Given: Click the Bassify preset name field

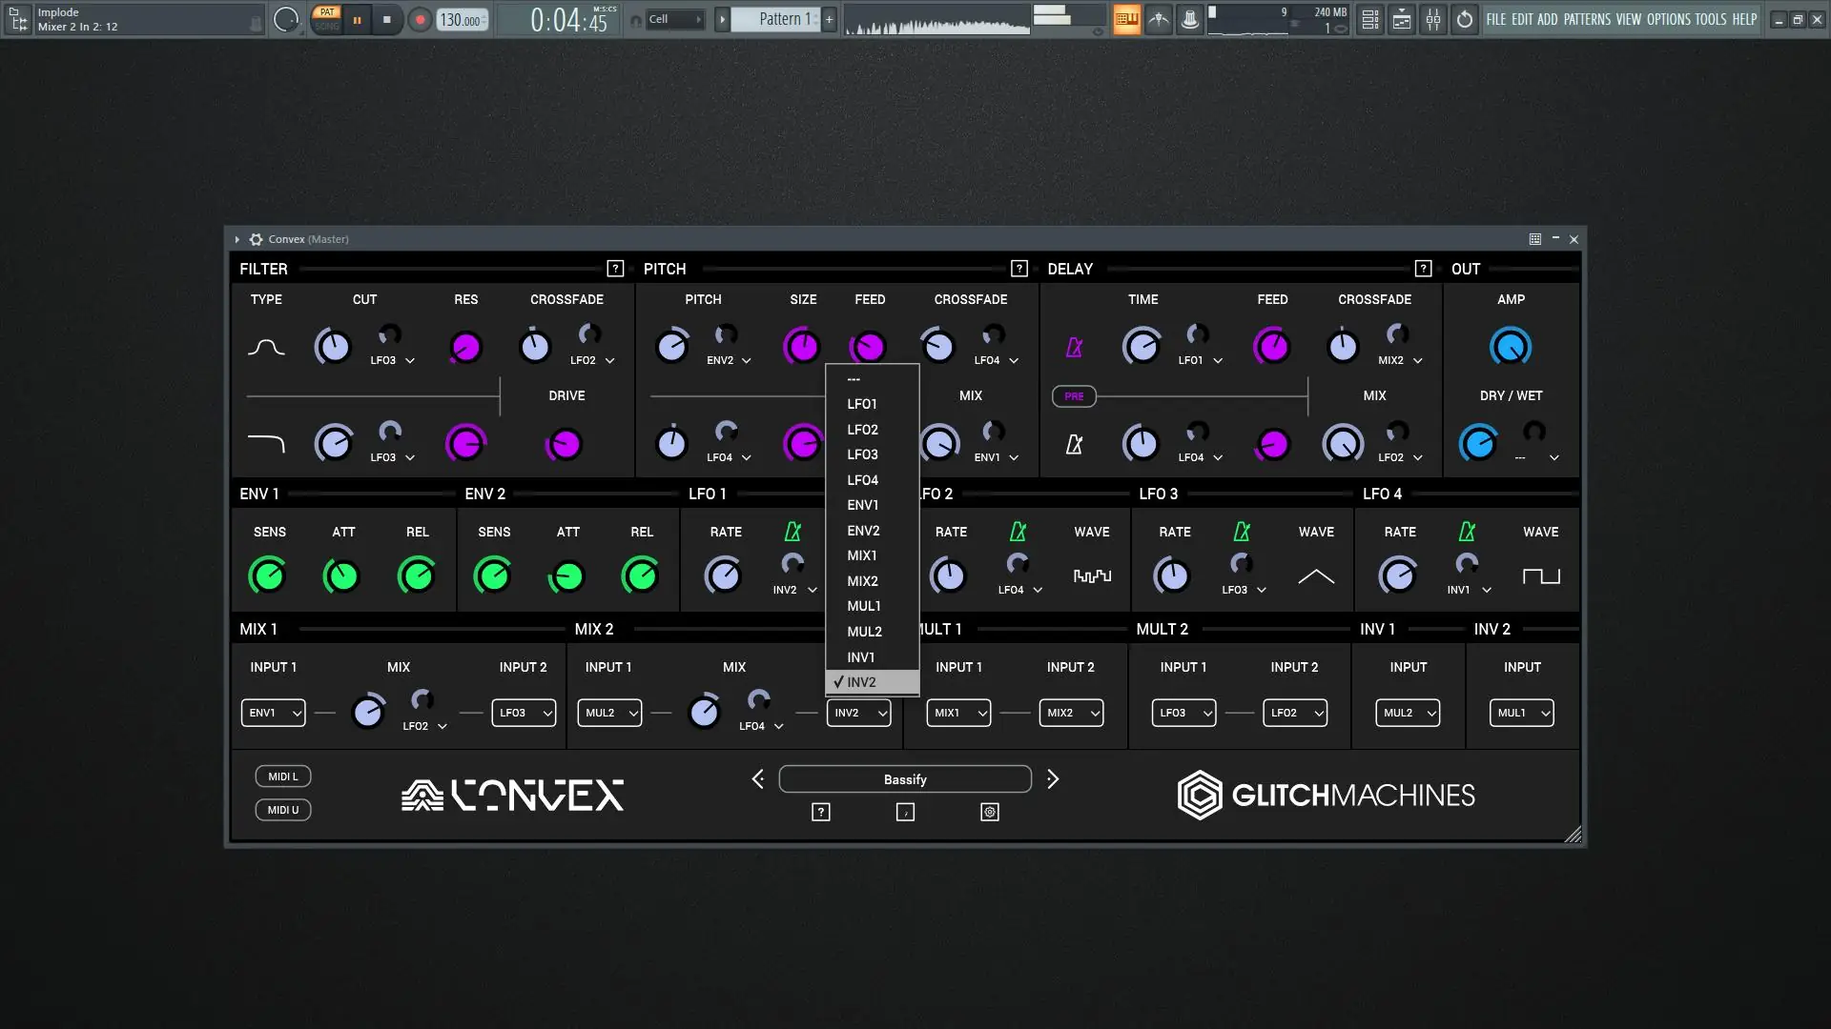Looking at the screenshot, I should (905, 779).
